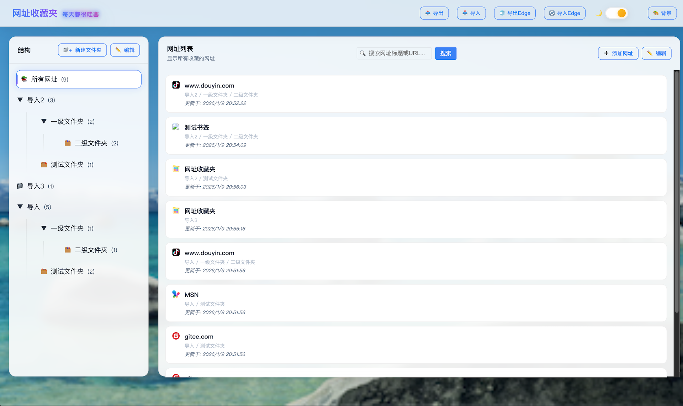Open the 导出Edge export option

[514, 13]
